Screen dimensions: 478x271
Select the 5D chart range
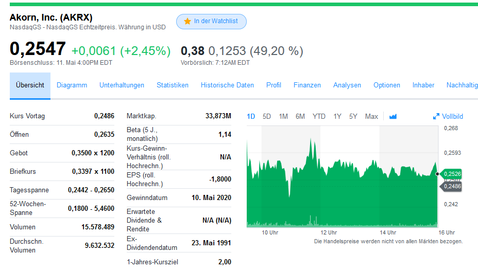point(267,117)
